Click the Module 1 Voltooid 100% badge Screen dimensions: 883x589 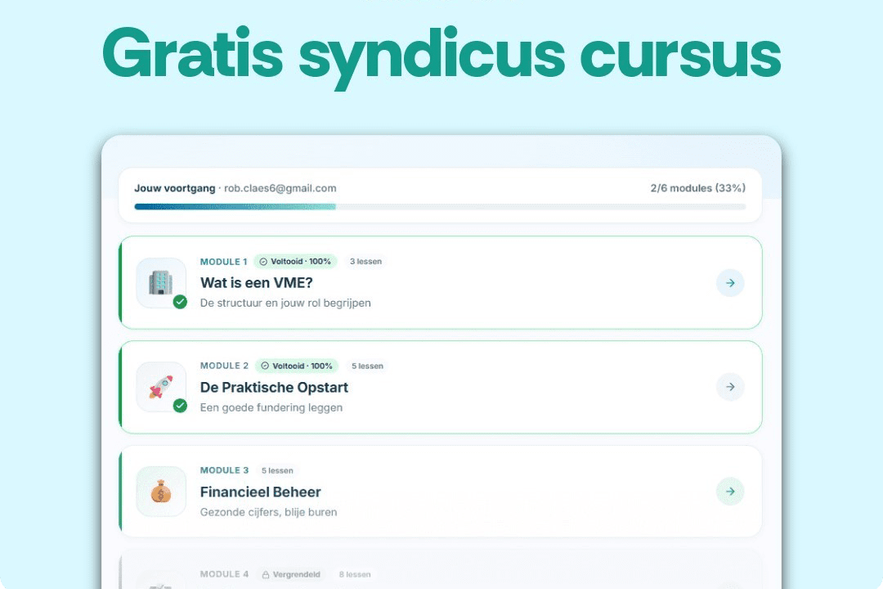pyautogui.click(x=296, y=262)
